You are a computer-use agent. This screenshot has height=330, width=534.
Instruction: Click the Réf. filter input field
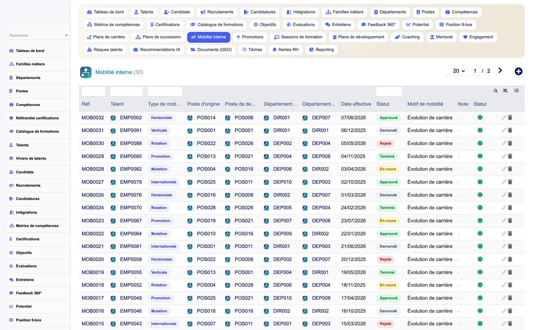[93, 91]
